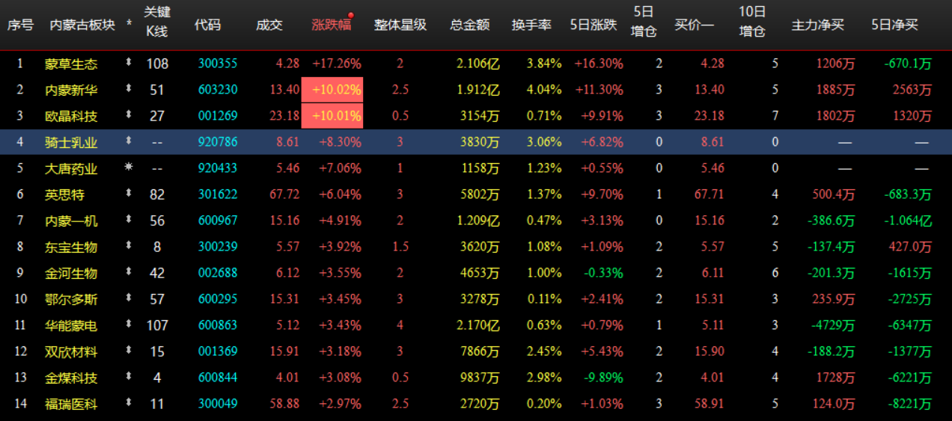Image resolution: width=952 pixels, height=421 pixels.
Task: Click the marker icon beside 骑士乳业
Action: (129, 141)
